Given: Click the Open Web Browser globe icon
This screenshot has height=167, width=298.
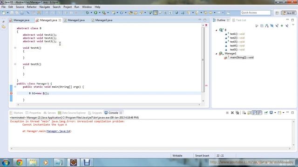Looking at the screenshot, I should click(176, 13).
